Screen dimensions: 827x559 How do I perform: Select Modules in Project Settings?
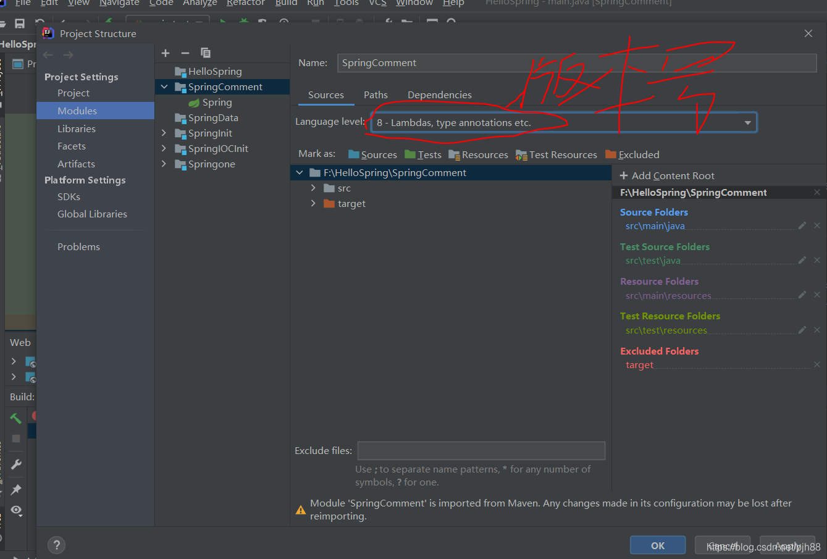coord(96,111)
